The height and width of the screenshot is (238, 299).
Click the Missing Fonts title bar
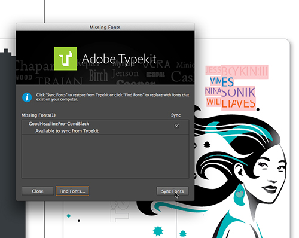(105, 27)
